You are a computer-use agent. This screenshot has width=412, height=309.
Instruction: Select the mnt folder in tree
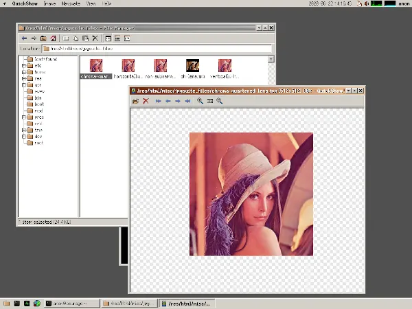click(x=35, y=124)
